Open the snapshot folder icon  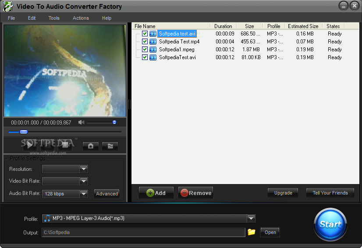(110, 146)
